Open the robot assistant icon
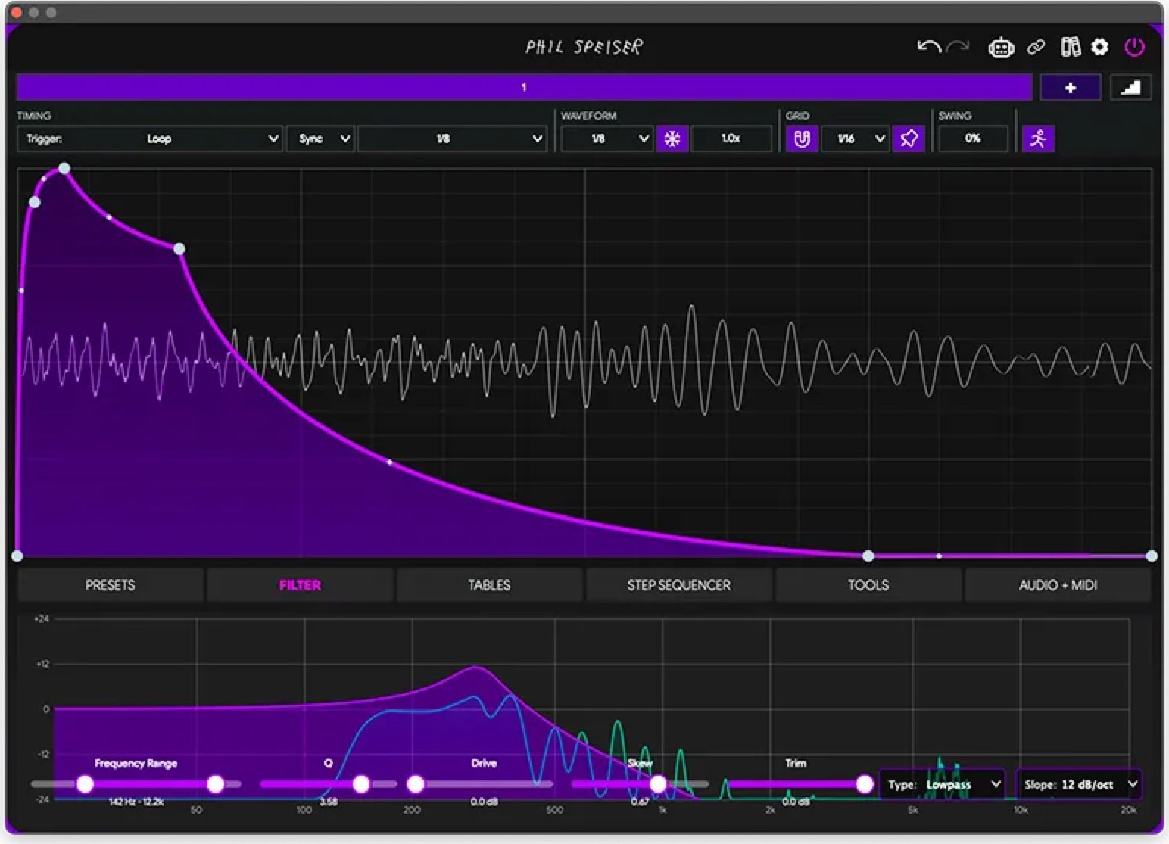The image size is (1169, 844). pos(1001,48)
